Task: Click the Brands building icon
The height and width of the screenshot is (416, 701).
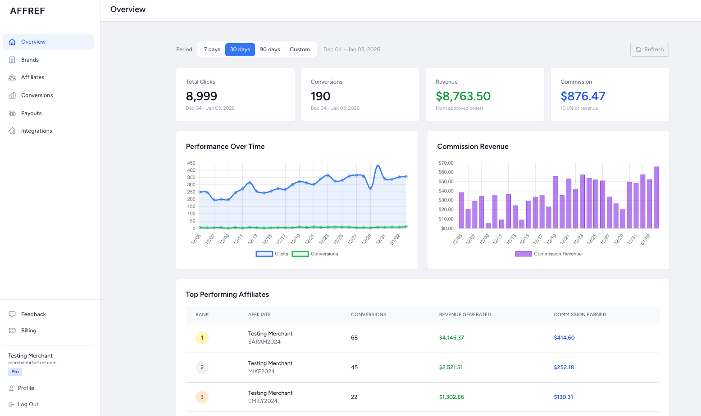Action: point(12,60)
